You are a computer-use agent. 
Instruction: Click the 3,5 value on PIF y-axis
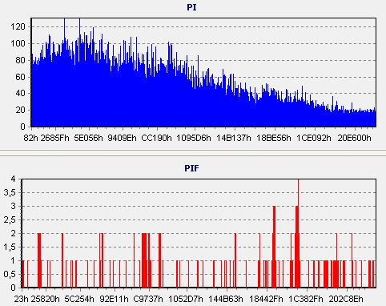click(x=10, y=193)
